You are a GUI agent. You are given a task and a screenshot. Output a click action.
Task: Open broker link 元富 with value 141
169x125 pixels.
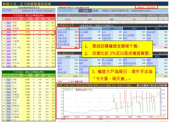point(148,38)
